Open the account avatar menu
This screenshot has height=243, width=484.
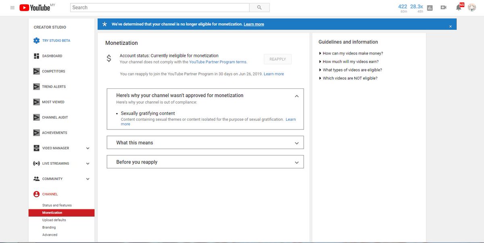(x=472, y=7)
